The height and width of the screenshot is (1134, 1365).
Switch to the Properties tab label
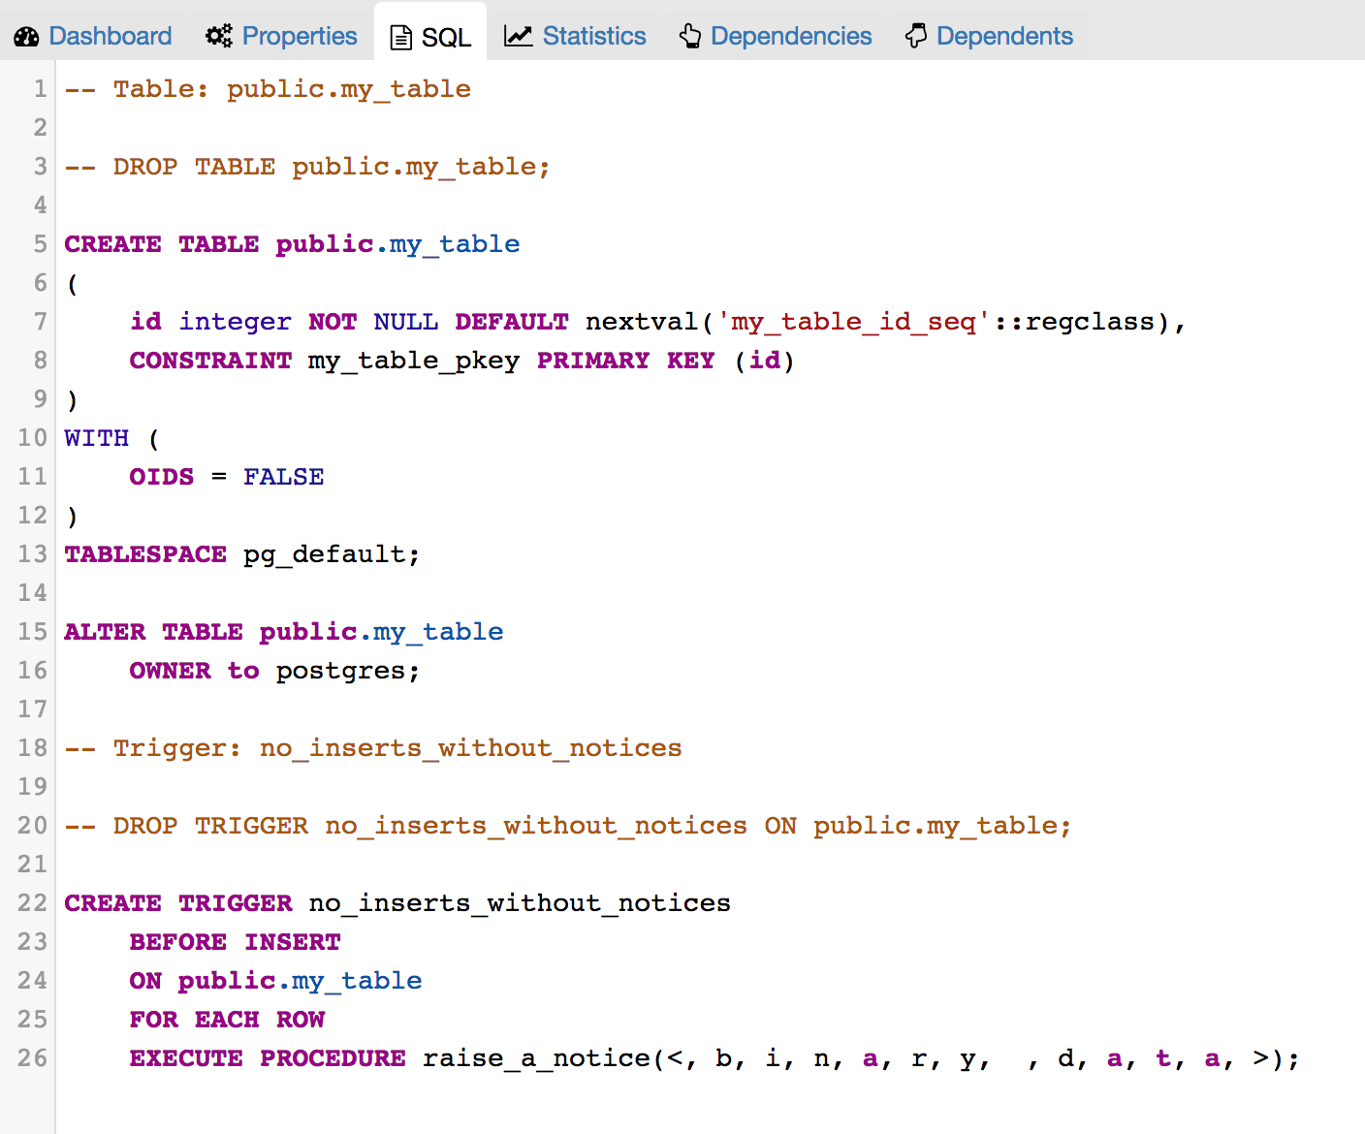(x=300, y=37)
